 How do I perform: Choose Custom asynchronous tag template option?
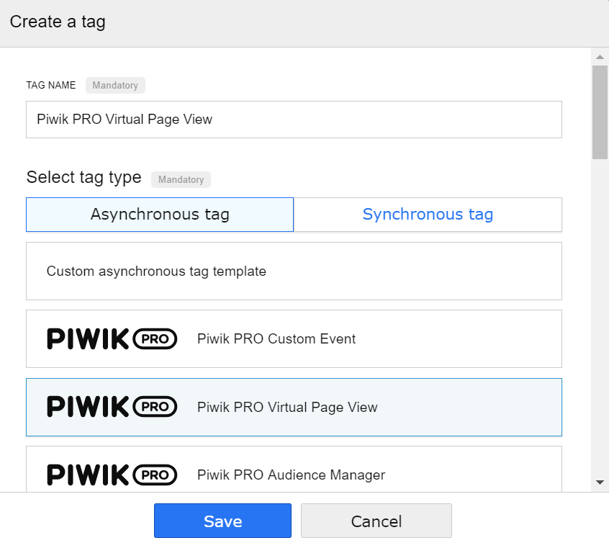tap(294, 271)
